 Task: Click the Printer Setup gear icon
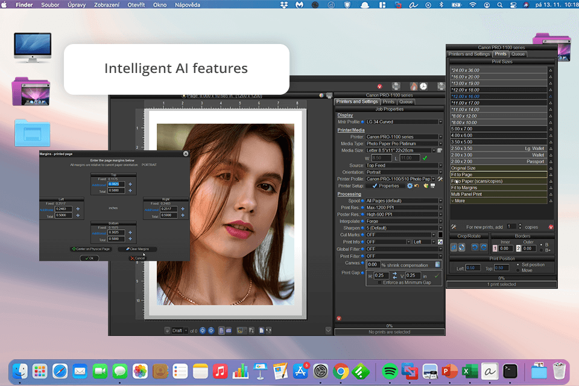[410, 186]
